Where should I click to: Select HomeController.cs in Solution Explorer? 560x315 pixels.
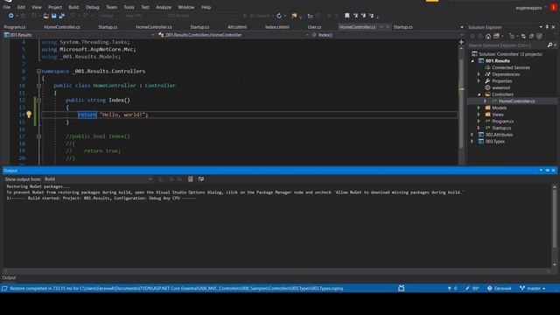click(516, 101)
